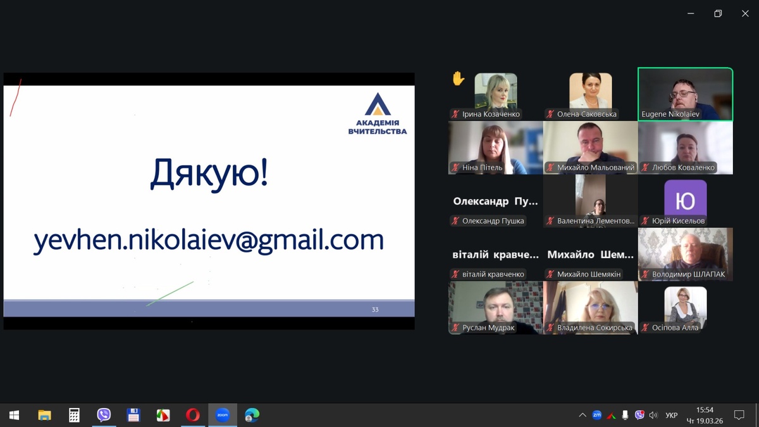Open the Calculator app from taskbar
This screenshot has width=759, height=427.
point(74,415)
